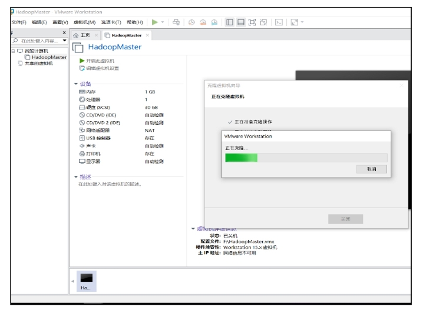Click the 关闭 button in clone wizard
This screenshot has height=310, width=423.
pyautogui.click(x=346, y=219)
